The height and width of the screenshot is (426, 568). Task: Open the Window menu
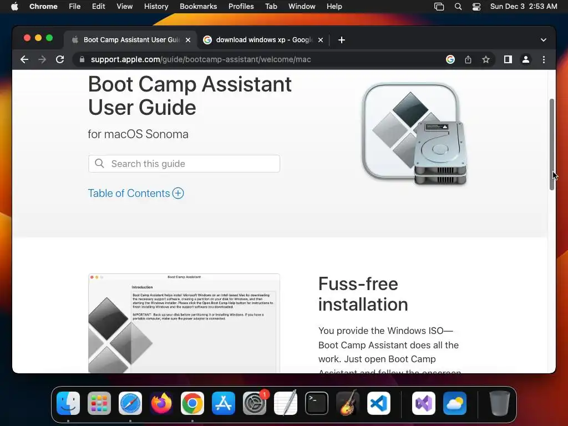click(x=302, y=7)
